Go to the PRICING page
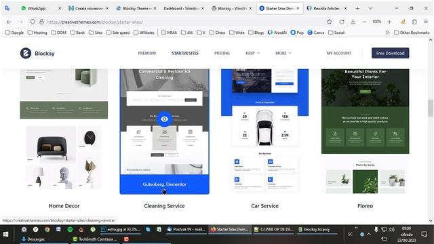 [222, 53]
